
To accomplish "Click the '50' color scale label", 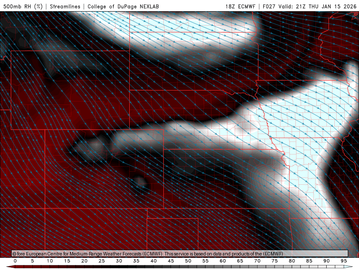I will pyautogui.click(x=188, y=261).
